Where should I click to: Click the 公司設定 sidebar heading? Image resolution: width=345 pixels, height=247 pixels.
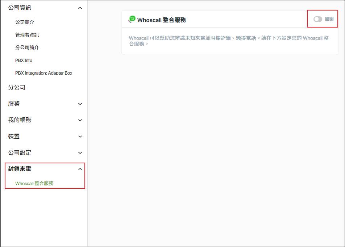click(x=20, y=152)
